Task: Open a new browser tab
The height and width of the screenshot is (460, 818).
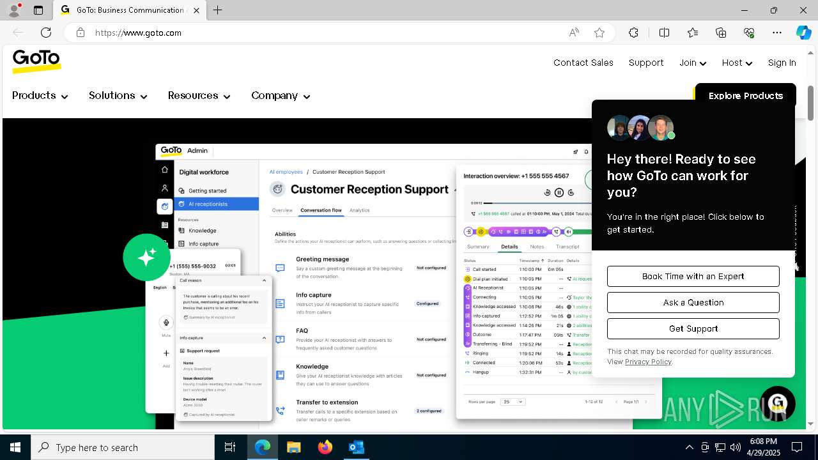Action: [218, 10]
